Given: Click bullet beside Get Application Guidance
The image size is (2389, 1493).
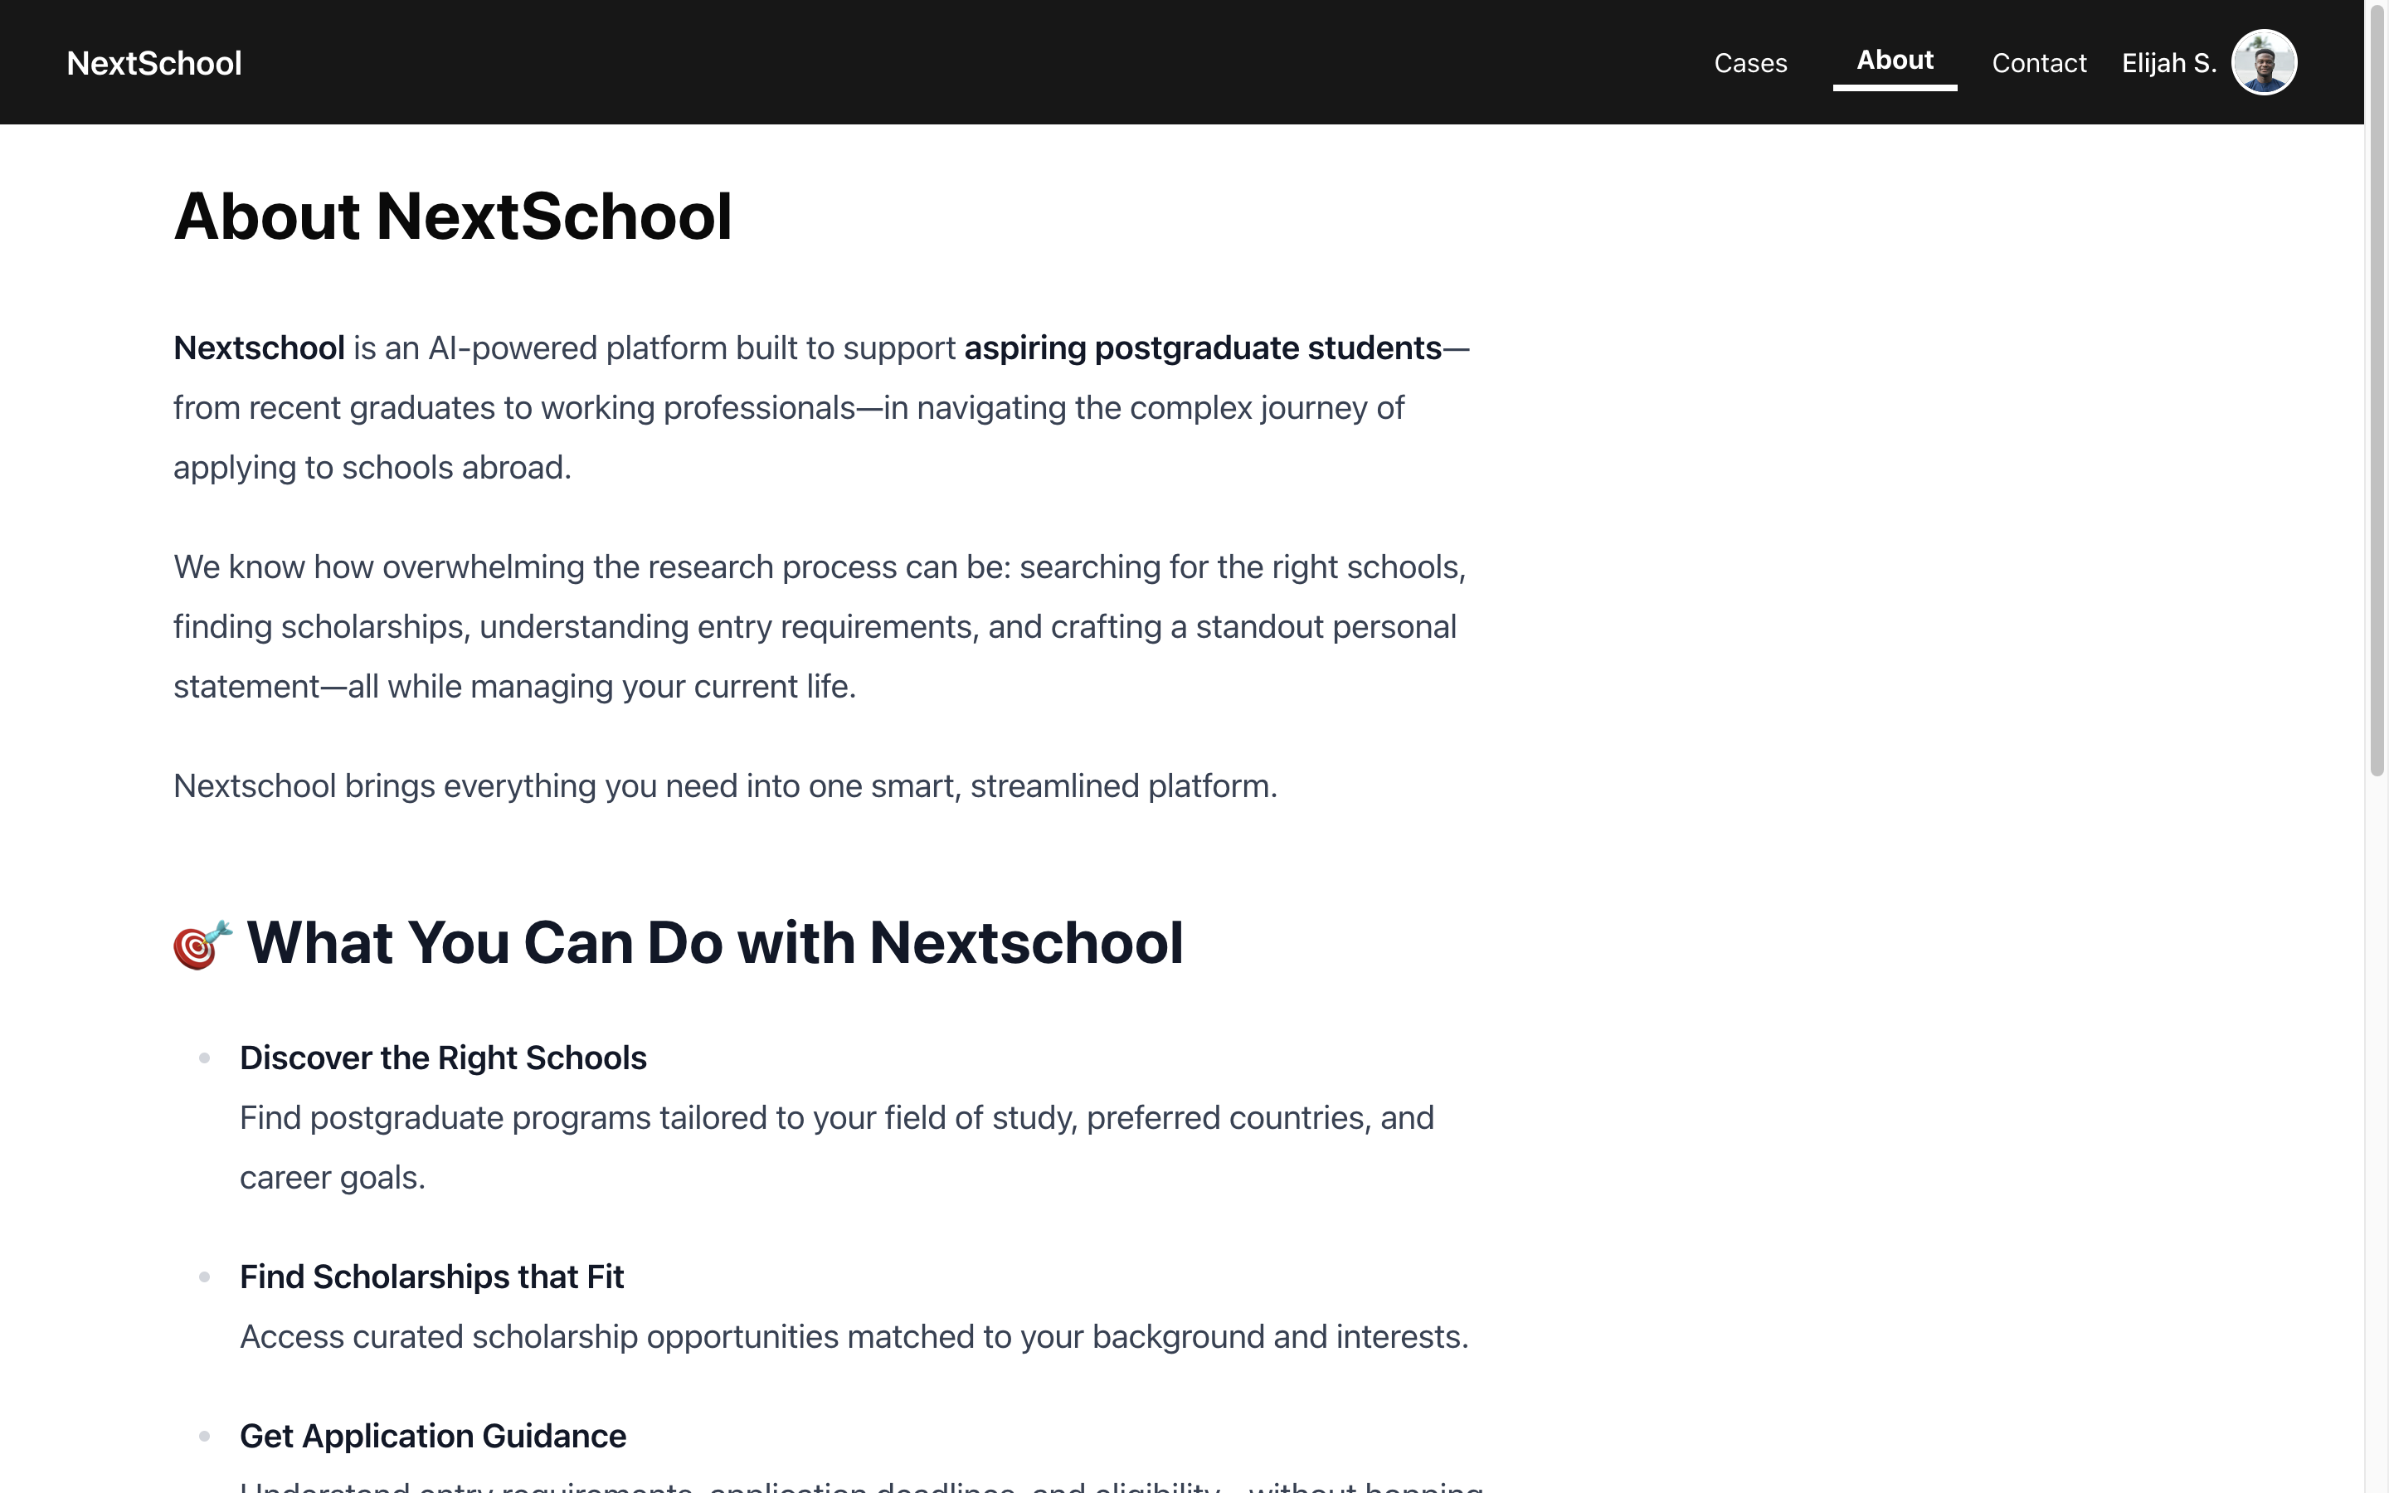Looking at the screenshot, I should pyautogui.click(x=204, y=1436).
